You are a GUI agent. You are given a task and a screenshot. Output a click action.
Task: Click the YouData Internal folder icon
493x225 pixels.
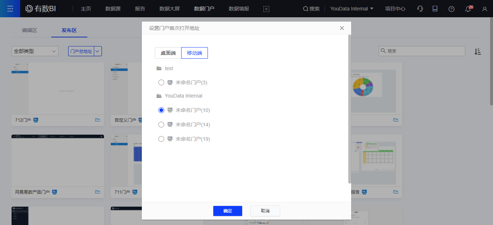point(159,96)
